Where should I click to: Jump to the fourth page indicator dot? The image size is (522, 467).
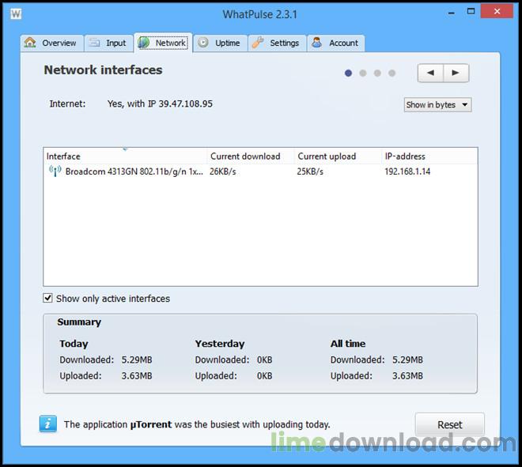tap(391, 73)
